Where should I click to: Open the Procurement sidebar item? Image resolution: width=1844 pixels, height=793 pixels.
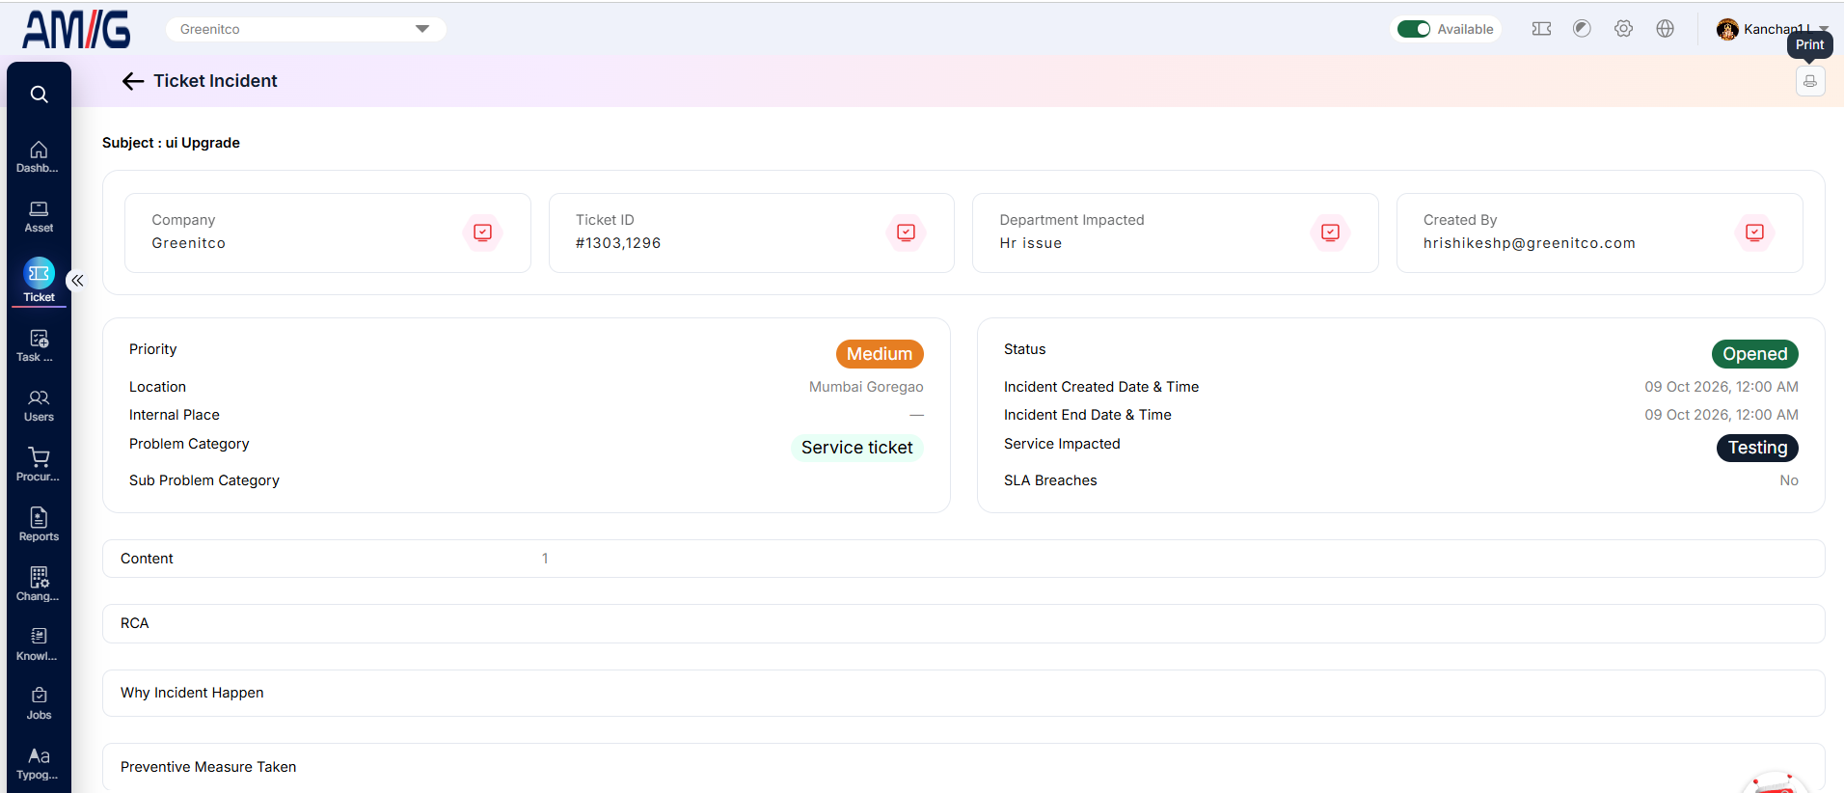tap(39, 465)
